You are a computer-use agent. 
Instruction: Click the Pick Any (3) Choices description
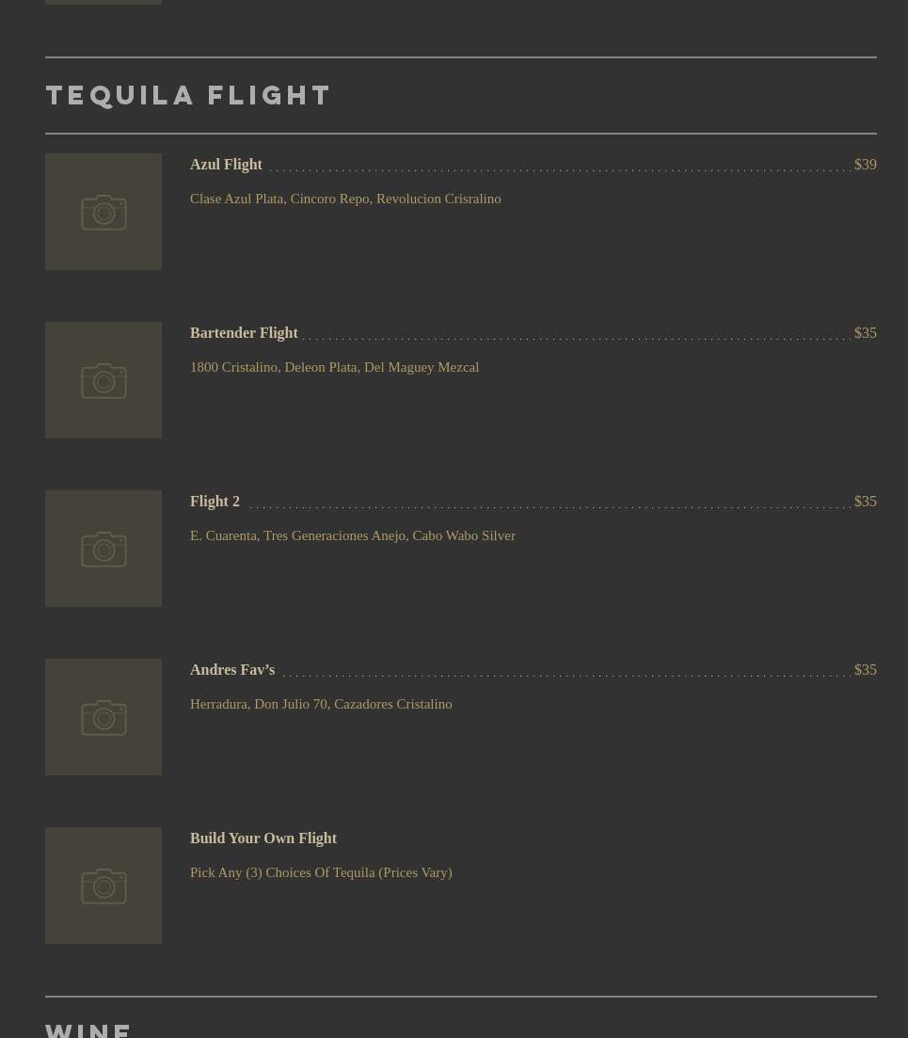tap(321, 872)
